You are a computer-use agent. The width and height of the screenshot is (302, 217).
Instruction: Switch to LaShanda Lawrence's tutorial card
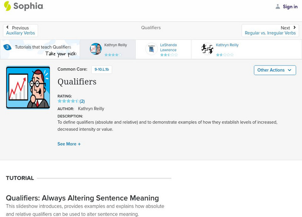click(x=166, y=49)
